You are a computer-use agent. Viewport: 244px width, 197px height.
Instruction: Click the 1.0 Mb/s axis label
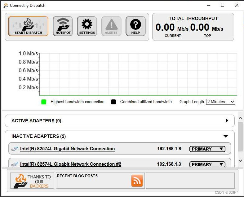28,54
